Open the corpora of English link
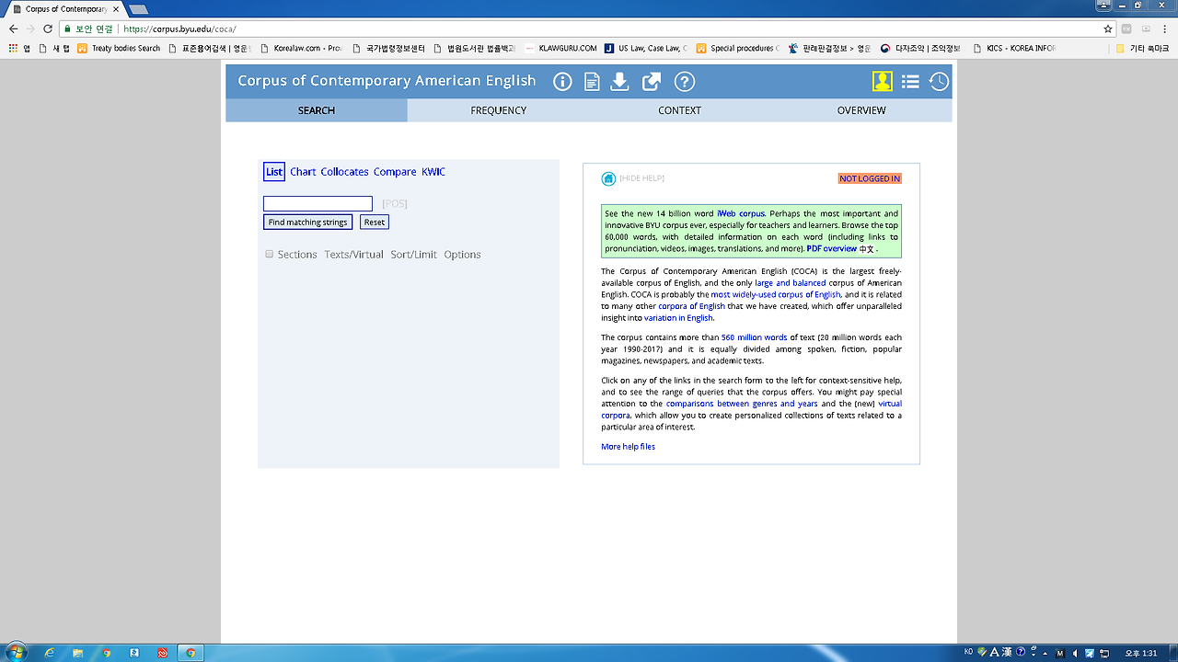Image resolution: width=1178 pixels, height=662 pixels. click(691, 306)
